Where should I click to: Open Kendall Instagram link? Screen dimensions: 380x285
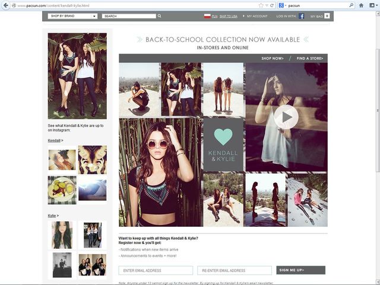tap(54, 141)
